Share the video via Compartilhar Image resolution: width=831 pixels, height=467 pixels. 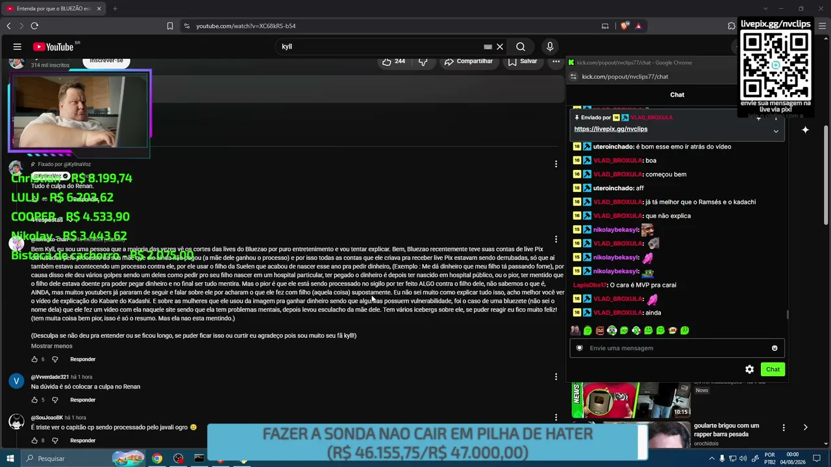[x=468, y=61]
